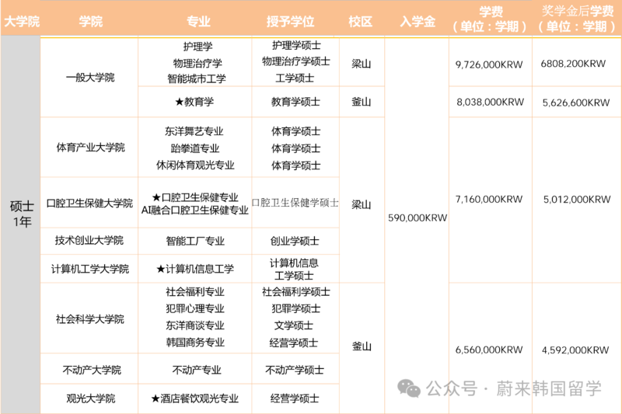This screenshot has width=622, height=414.
Task: Click the 犯罪心理专业 text
Action: (195, 308)
